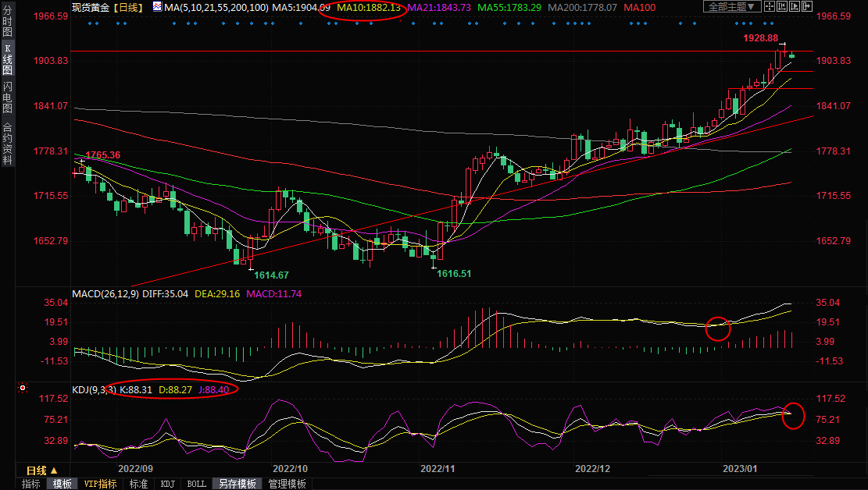Screen dimensions: 868x490
Task: Open the 全部主题 theme dropdown
Action: click(x=732, y=7)
